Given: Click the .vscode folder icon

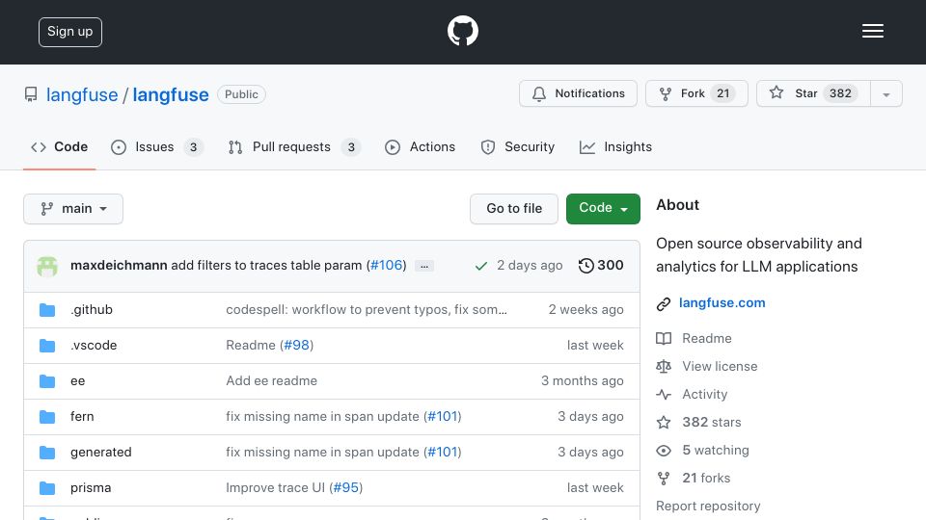Looking at the screenshot, I should [47, 345].
